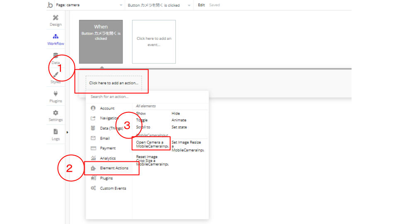The width and height of the screenshot is (398, 224).
Task: Click the Saved status text
Action: pos(214,5)
